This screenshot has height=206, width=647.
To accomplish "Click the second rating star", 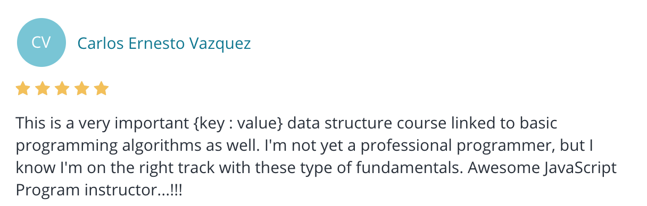I will [x=42, y=89].
